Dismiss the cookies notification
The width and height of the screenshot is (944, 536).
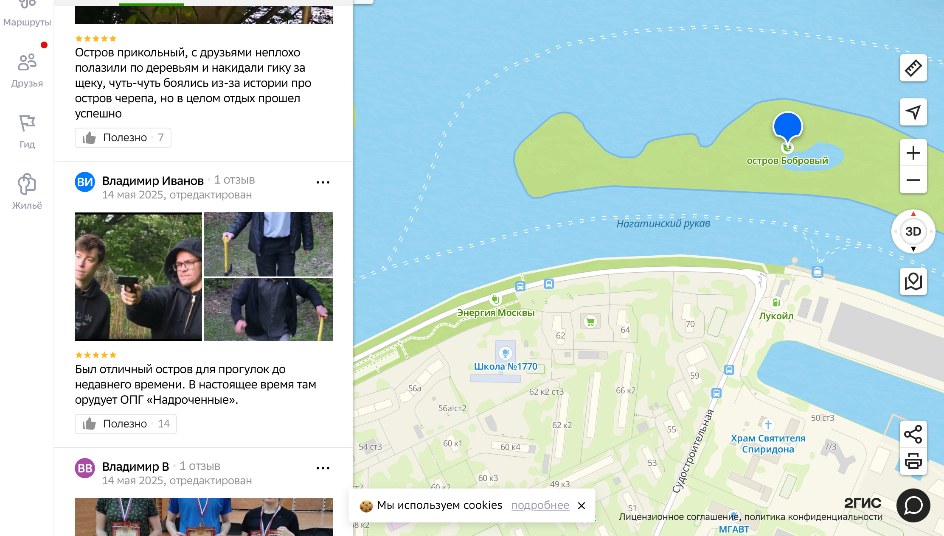pos(582,505)
